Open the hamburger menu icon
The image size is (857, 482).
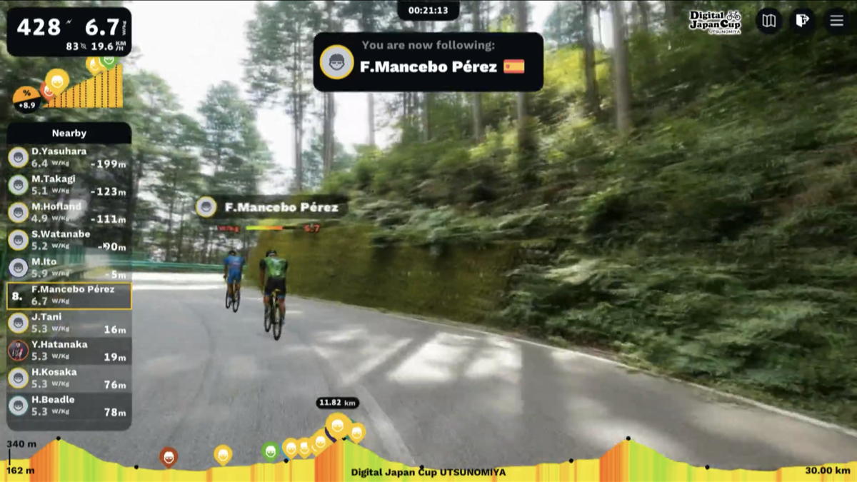(836, 21)
